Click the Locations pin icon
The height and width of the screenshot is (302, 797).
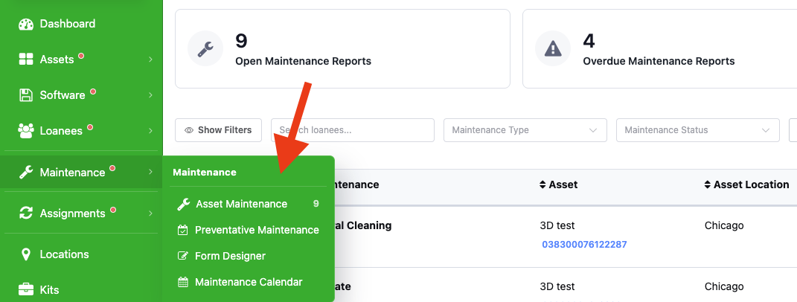(26, 254)
